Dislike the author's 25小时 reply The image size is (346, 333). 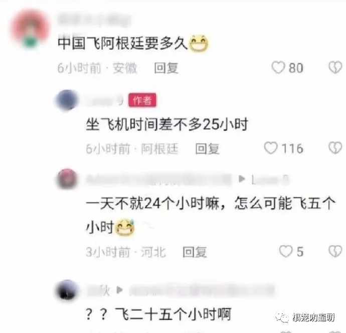pos(335,148)
